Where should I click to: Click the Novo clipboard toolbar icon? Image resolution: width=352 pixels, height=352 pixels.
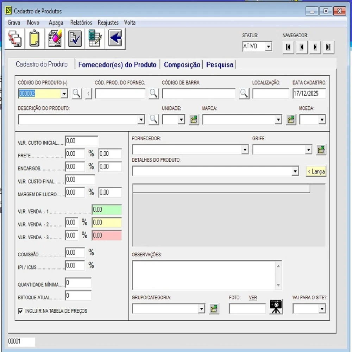tap(34, 38)
